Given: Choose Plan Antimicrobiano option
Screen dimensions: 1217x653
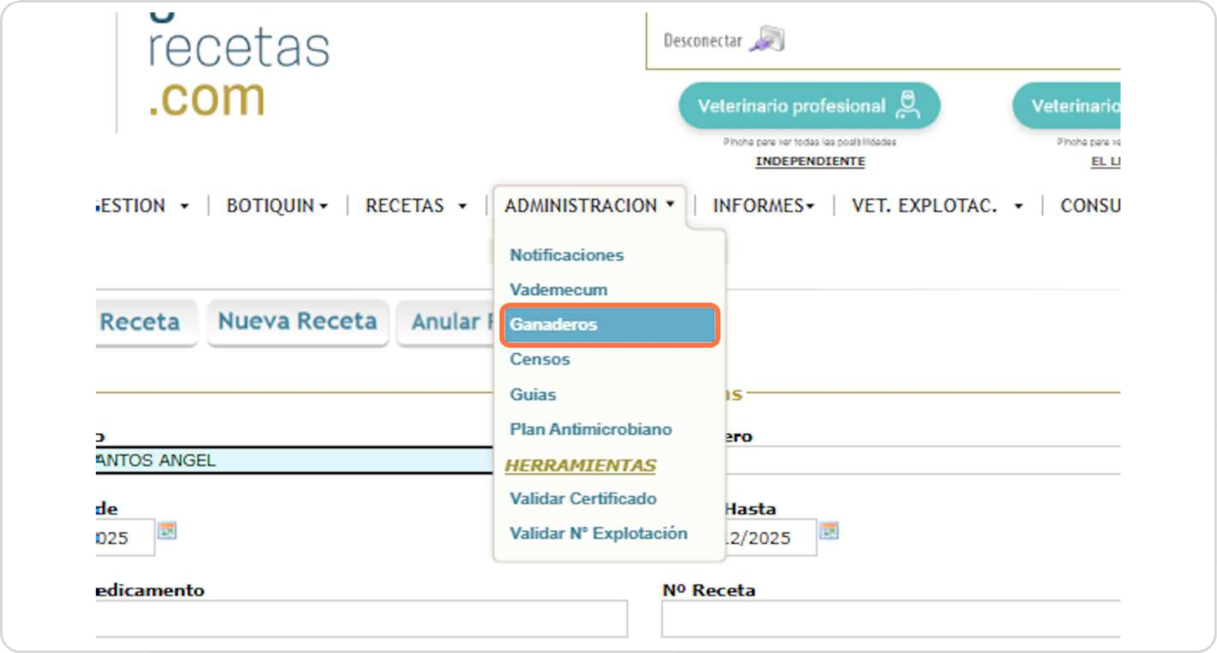Looking at the screenshot, I should pos(590,429).
